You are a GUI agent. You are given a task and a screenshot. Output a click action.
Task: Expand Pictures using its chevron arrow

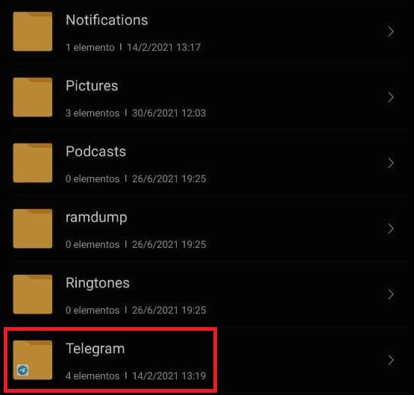pos(391,97)
